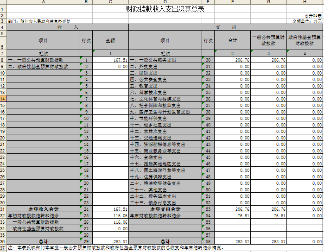This screenshot has width=324, height=252.
Task: Select the 本年收入合计 cell
Action: [x=43, y=209]
